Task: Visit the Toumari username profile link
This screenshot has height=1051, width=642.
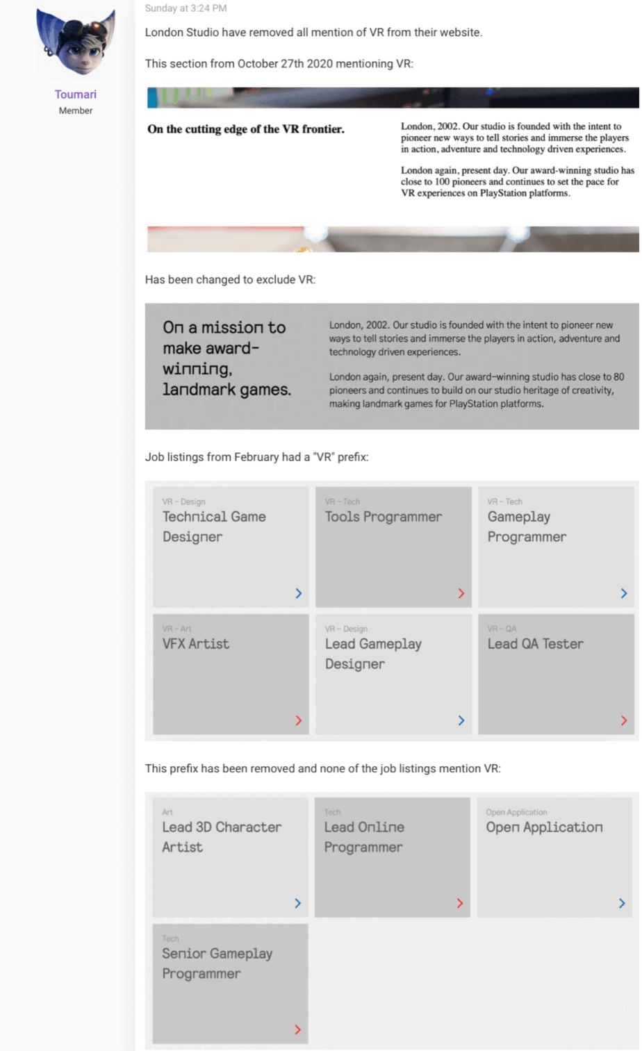Action: (76, 94)
